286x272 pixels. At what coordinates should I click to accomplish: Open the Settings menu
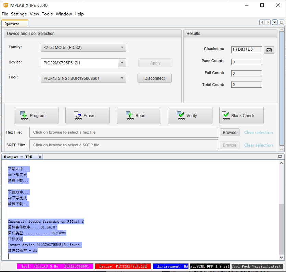tap(18, 14)
